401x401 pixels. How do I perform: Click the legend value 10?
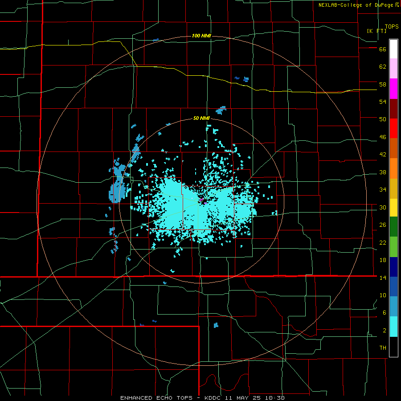click(x=383, y=295)
